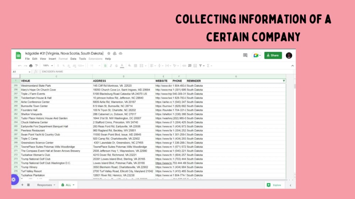Start a Google Meet call
This screenshot has width=355, height=199.
(257, 55)
